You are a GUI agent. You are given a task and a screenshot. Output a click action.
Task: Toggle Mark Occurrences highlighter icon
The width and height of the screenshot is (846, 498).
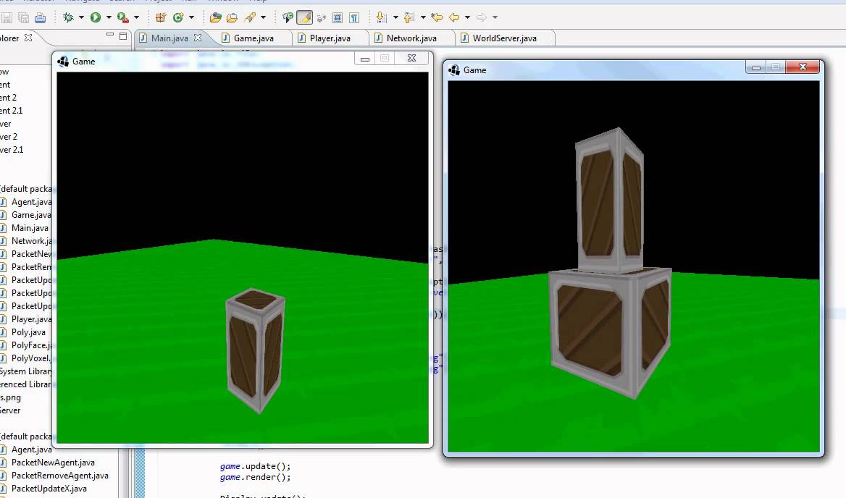304,18
